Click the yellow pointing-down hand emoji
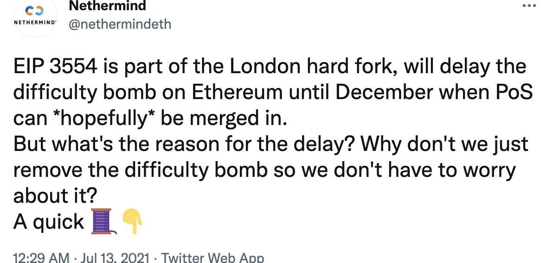The image size is (553, 263). pyautogui.click(x=132, y=221)
